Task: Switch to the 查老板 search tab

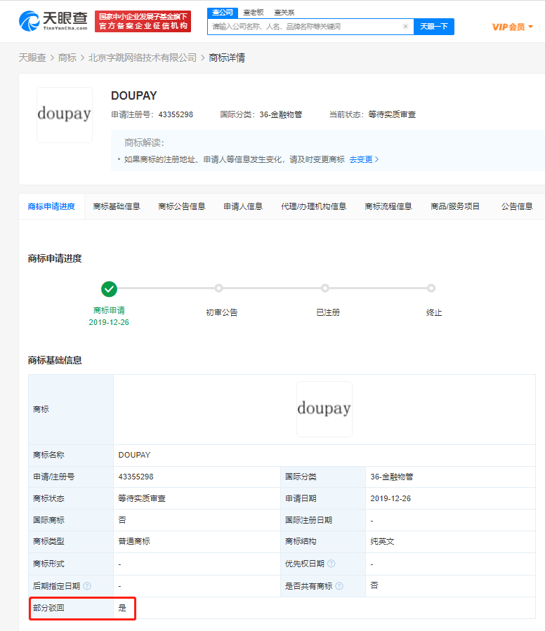Action: pyautogui.click(x=254, y=13)
